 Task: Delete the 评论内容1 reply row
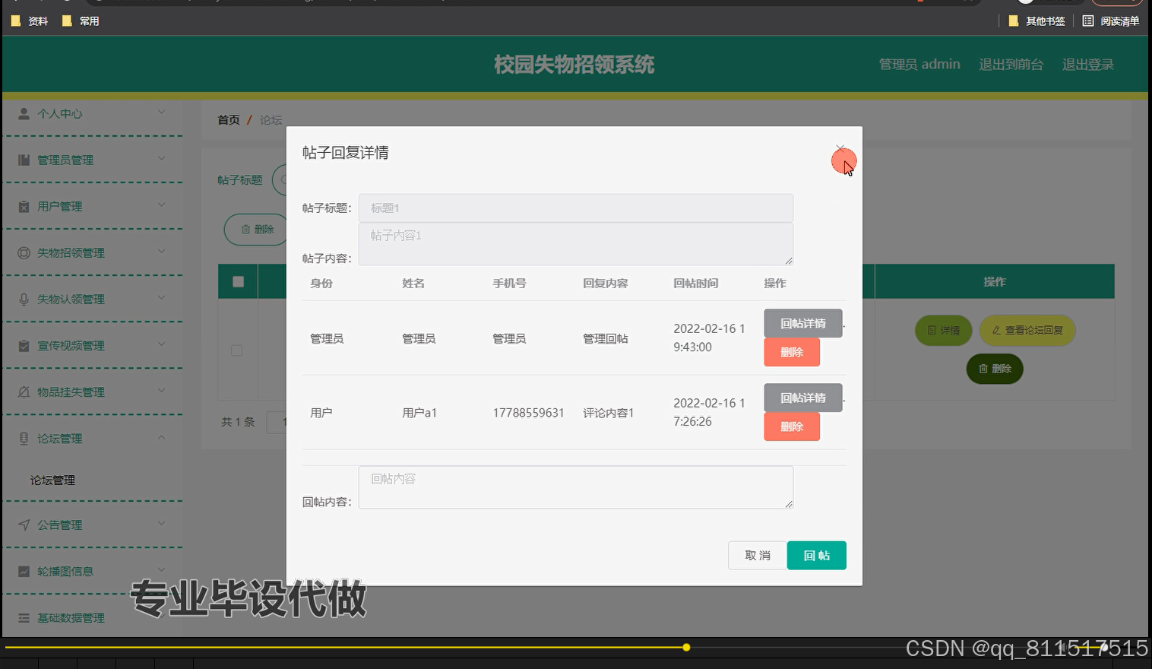coord(792,426)
